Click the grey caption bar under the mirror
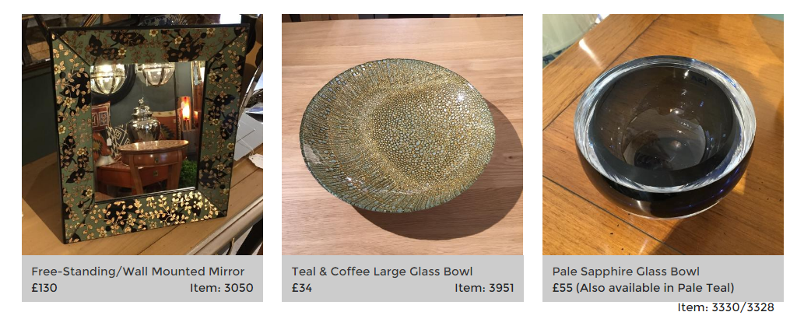This screenshot has width=804, height=326. tap(142, 279)
